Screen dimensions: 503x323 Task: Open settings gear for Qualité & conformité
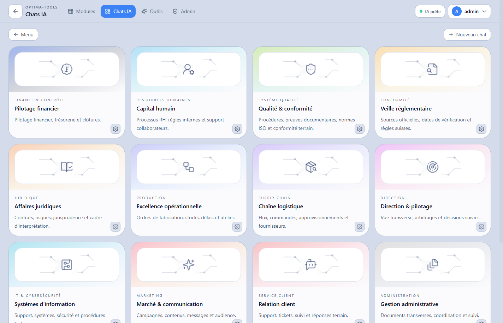360,129
